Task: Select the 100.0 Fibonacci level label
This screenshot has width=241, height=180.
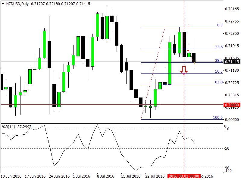Action: (218, 118)
